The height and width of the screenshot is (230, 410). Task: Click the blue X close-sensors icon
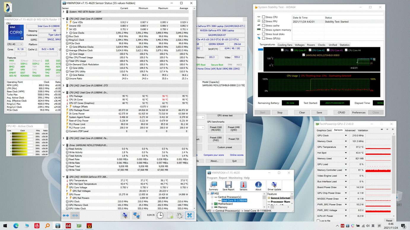190,215
